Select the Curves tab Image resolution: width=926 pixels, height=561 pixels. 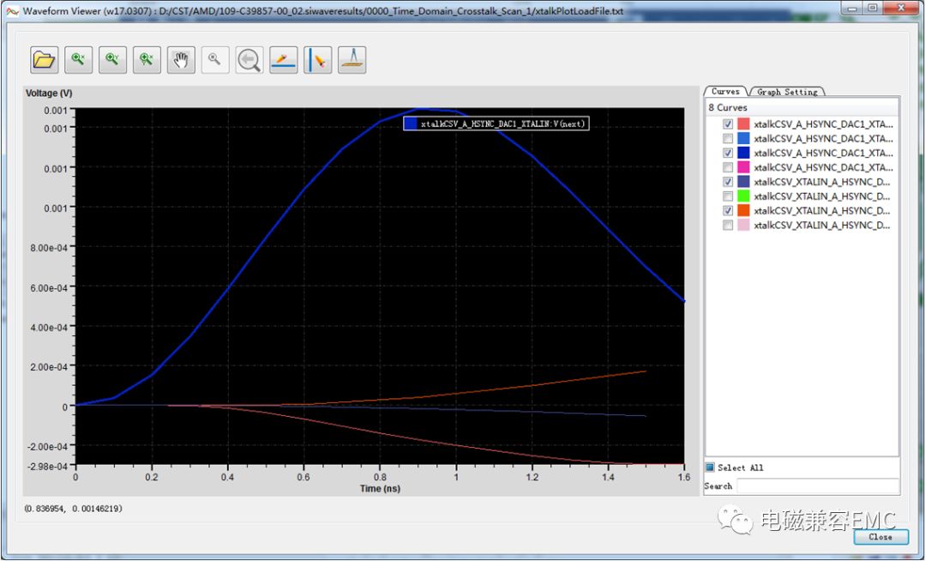pos(725,92)
